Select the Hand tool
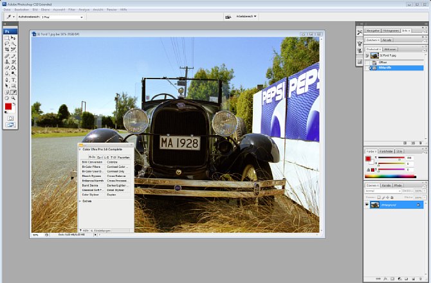The width and height of the screenshot is (431, 283). click(x=7, y=98)
